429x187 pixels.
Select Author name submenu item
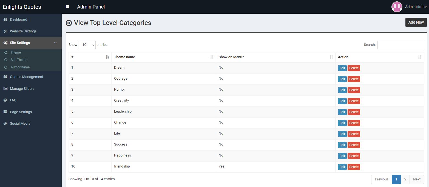click(31, 67)
